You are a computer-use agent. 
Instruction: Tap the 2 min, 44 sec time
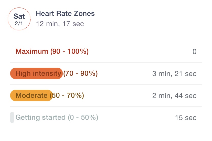click(x=174, y=96)
